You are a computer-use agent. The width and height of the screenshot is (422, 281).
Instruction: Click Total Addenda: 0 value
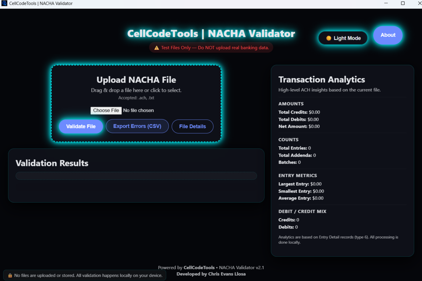297,155
